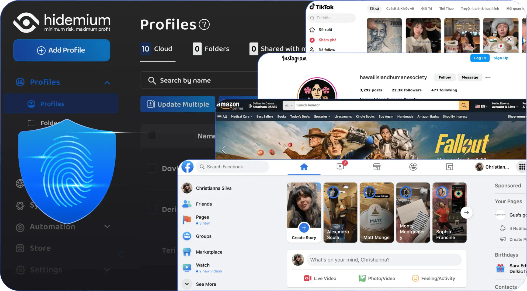This screenshot has width=527, height=291.
Task: Select the Ca hát & Khiêu vũ category
Action: click(400, 9)
